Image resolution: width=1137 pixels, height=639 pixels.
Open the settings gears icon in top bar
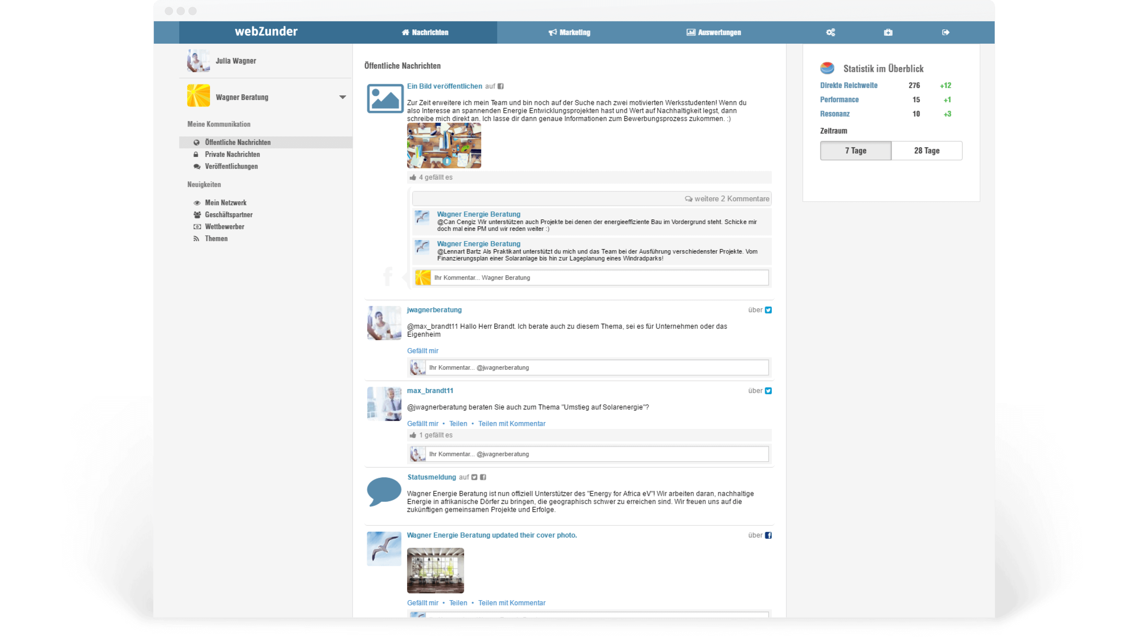(x=830, y=32)
